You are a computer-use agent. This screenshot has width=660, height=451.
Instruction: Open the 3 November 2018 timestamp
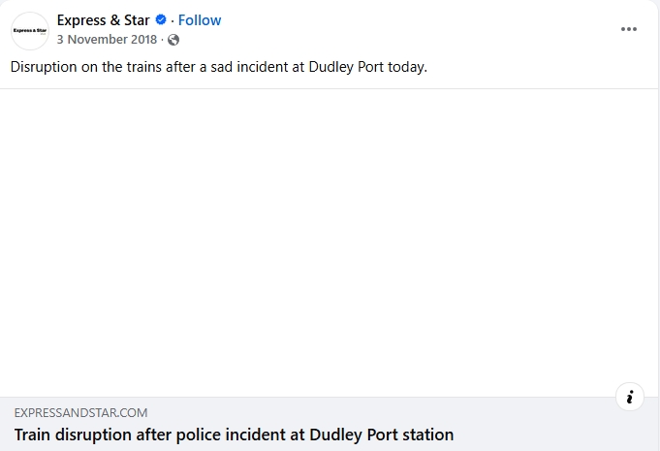pos(109,40)
